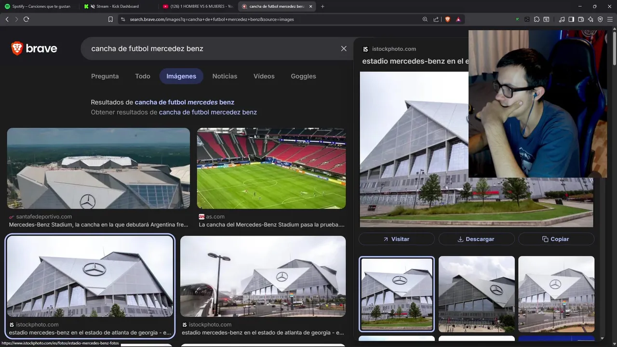Open site settings icon beside the URL
This screenshot has height=347, width=617.
click(123, 19)
